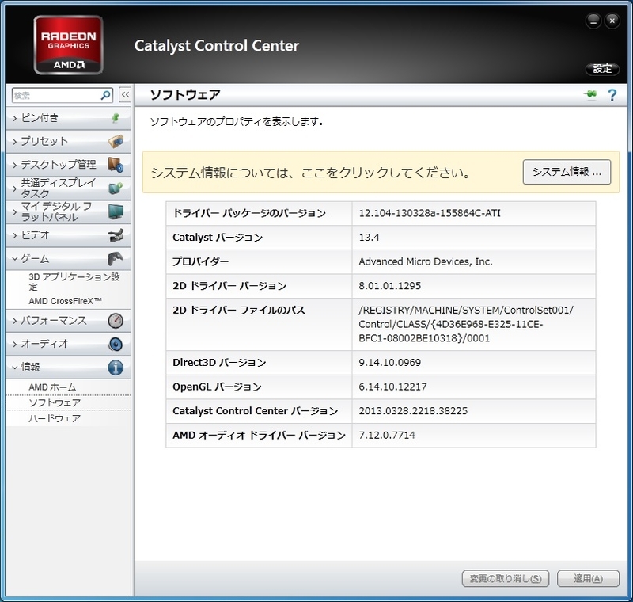633x602 pixels.
Task: Click 変更の取り消し button
Action: click(506, 578)
